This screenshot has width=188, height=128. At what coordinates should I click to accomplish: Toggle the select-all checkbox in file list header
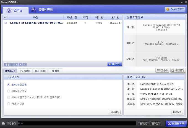click(5, 17)
